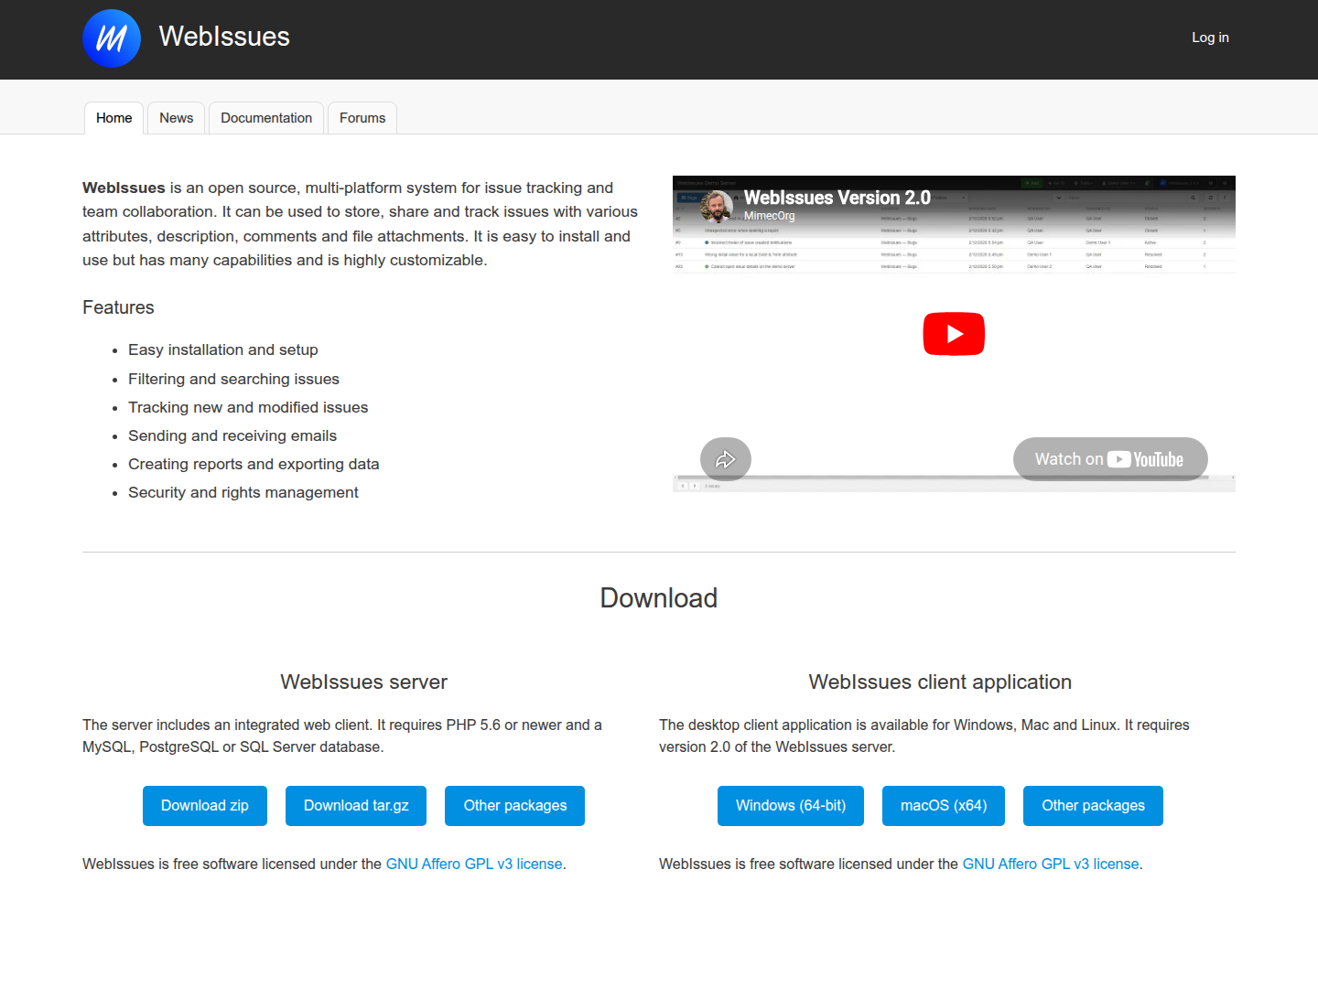Click 'Security and rights management' list item
Image resolution: width=1318 pixels, height=988 pixels.
(x=243, y=492)
